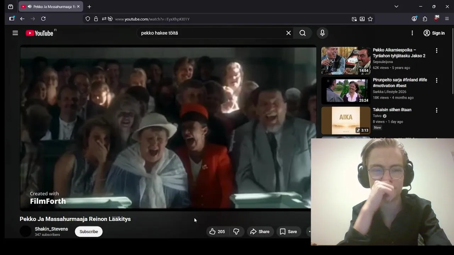This screenshot has width=454, height=255.
Task: Click the video title text
Action: 75,219
